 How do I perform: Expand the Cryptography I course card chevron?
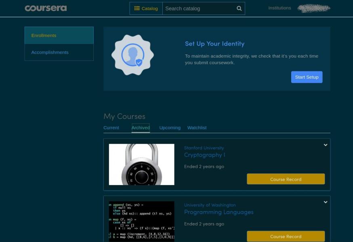click(325, 144)
